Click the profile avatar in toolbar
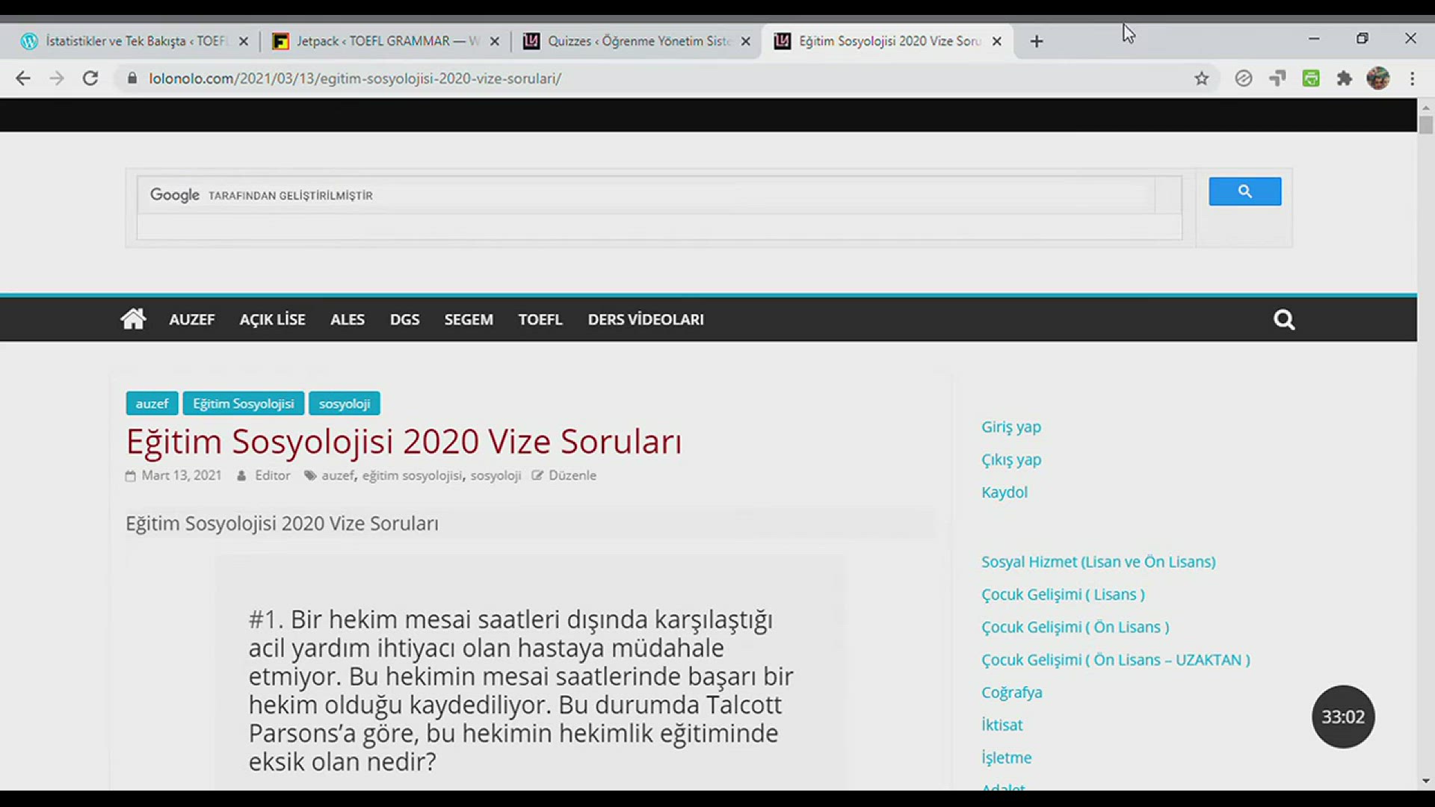This screenshot has height=807, width=1435. (1377, 78)
